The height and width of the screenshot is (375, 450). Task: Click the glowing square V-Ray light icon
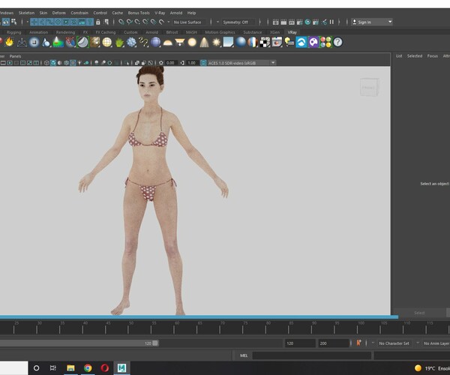point(34,42)
